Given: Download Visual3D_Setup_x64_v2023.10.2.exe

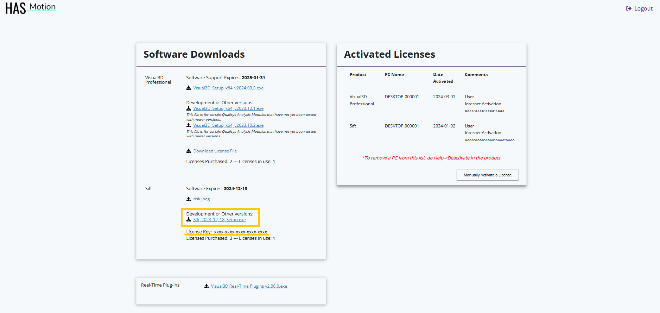Looking at the screenshot, I should tap(228, 125).
